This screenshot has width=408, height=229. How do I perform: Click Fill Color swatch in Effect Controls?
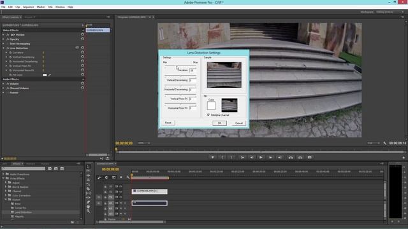click(45, 75)
